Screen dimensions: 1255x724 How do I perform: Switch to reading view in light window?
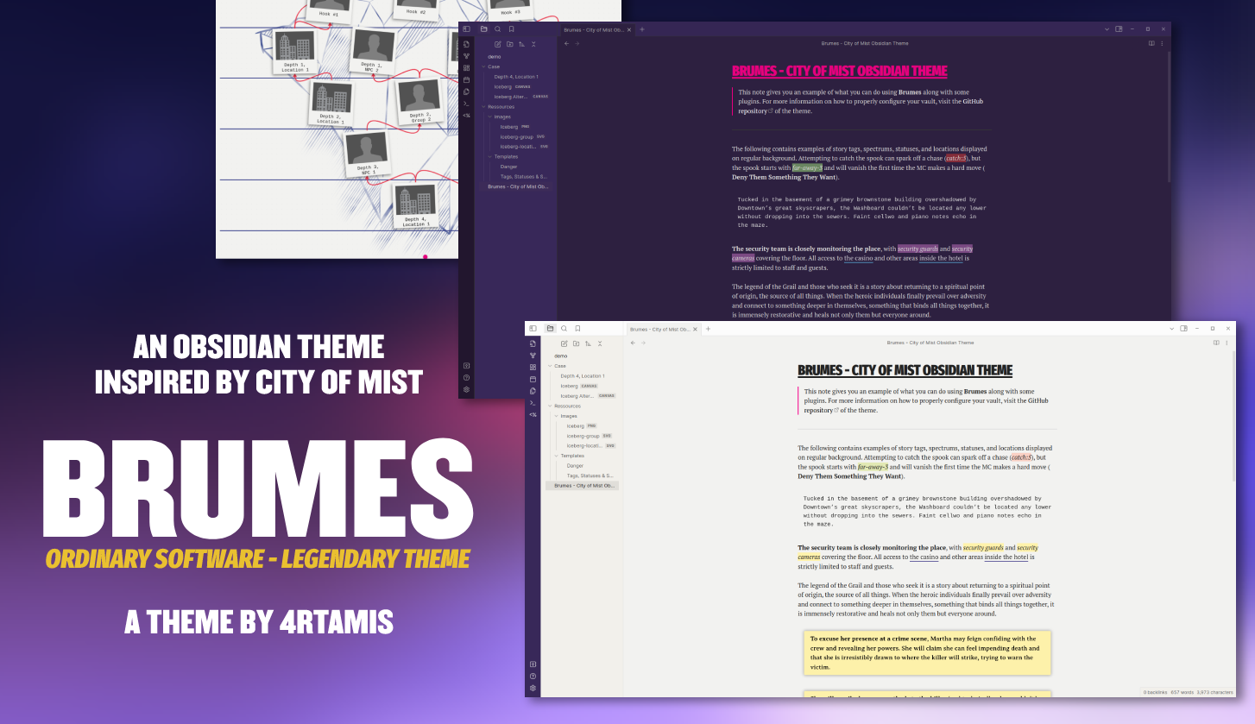pos(1216,343)
